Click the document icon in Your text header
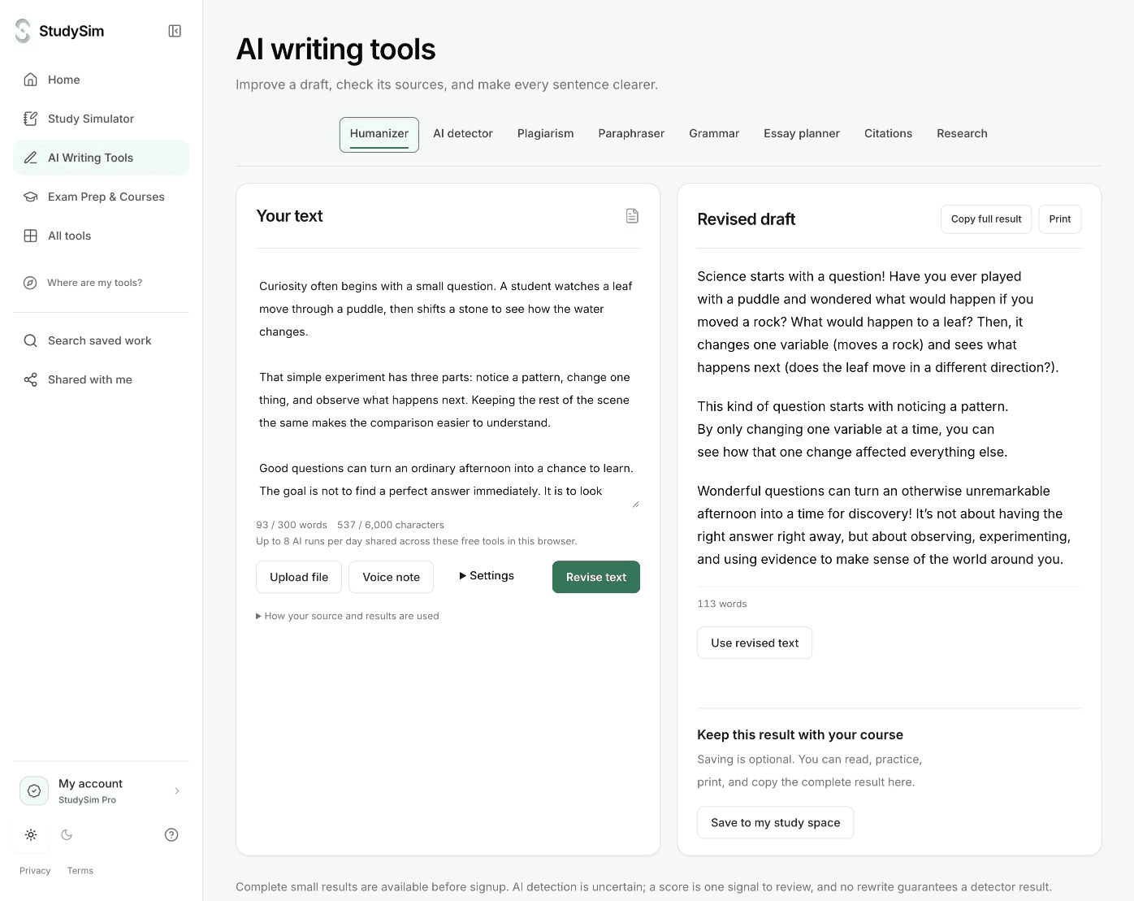Image resolution: width=1134 pixels, height=901 pixels. click(x=632, y=216)
